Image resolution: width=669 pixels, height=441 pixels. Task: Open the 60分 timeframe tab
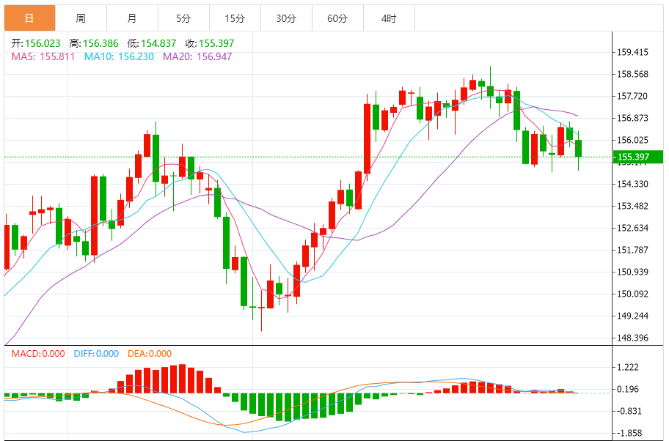[x=337, y=18]
